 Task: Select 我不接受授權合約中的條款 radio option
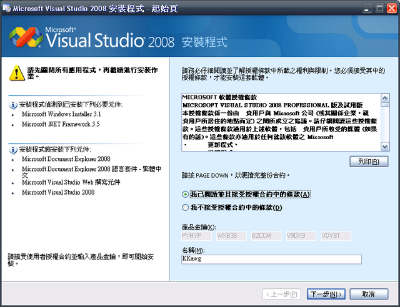coord(185,207)
